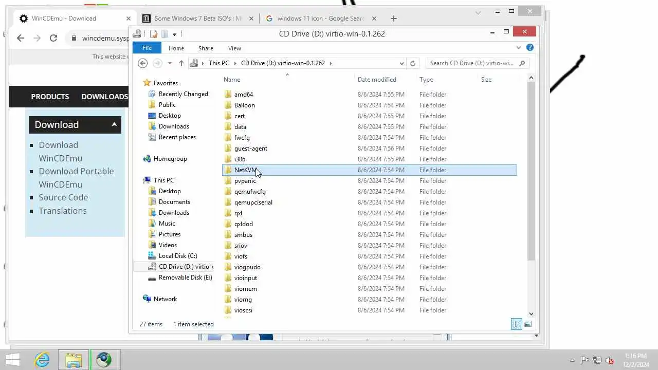Show hidden tray icons arrow
Image resolution: width=658 pixels, height=370 pixels.
tap(572, 360)
